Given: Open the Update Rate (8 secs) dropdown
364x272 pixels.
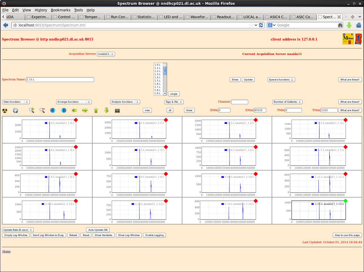Looking at the screenshot, I should point(18,230).
